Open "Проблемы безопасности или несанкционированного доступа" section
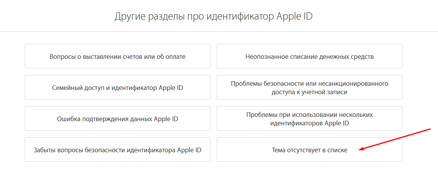The width and height of the screenshot is (438, 183). (x=310, y=87)
